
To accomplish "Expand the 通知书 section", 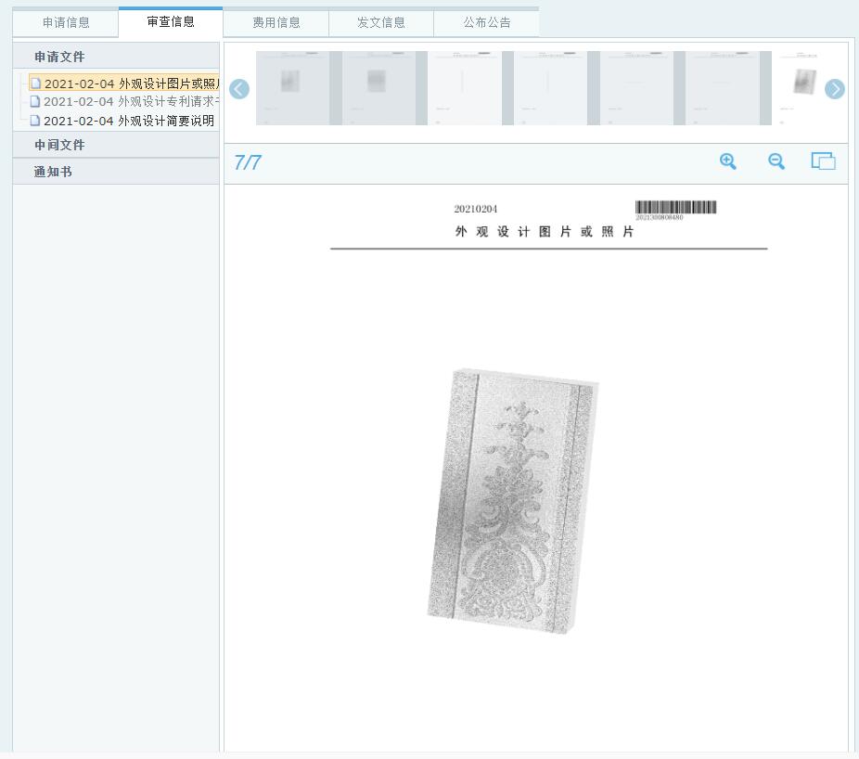I will pos(53,172).
